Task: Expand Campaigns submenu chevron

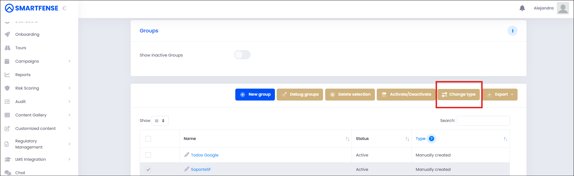Action: 69,61
